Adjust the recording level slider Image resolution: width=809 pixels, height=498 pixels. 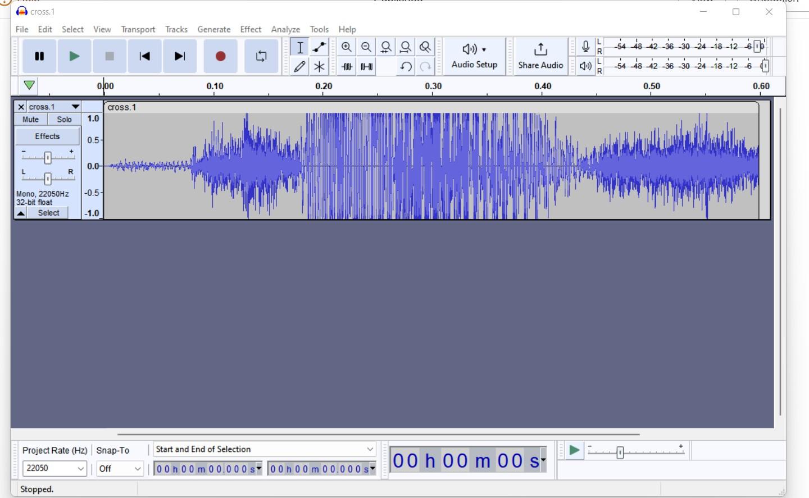tap(758, 47)
